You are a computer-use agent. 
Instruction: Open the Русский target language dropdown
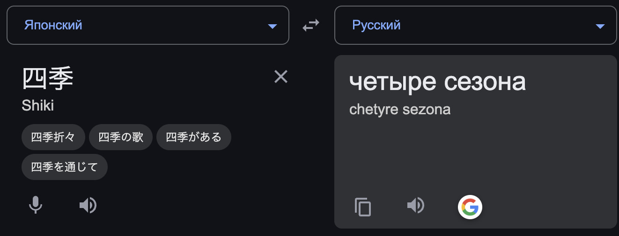475,25
